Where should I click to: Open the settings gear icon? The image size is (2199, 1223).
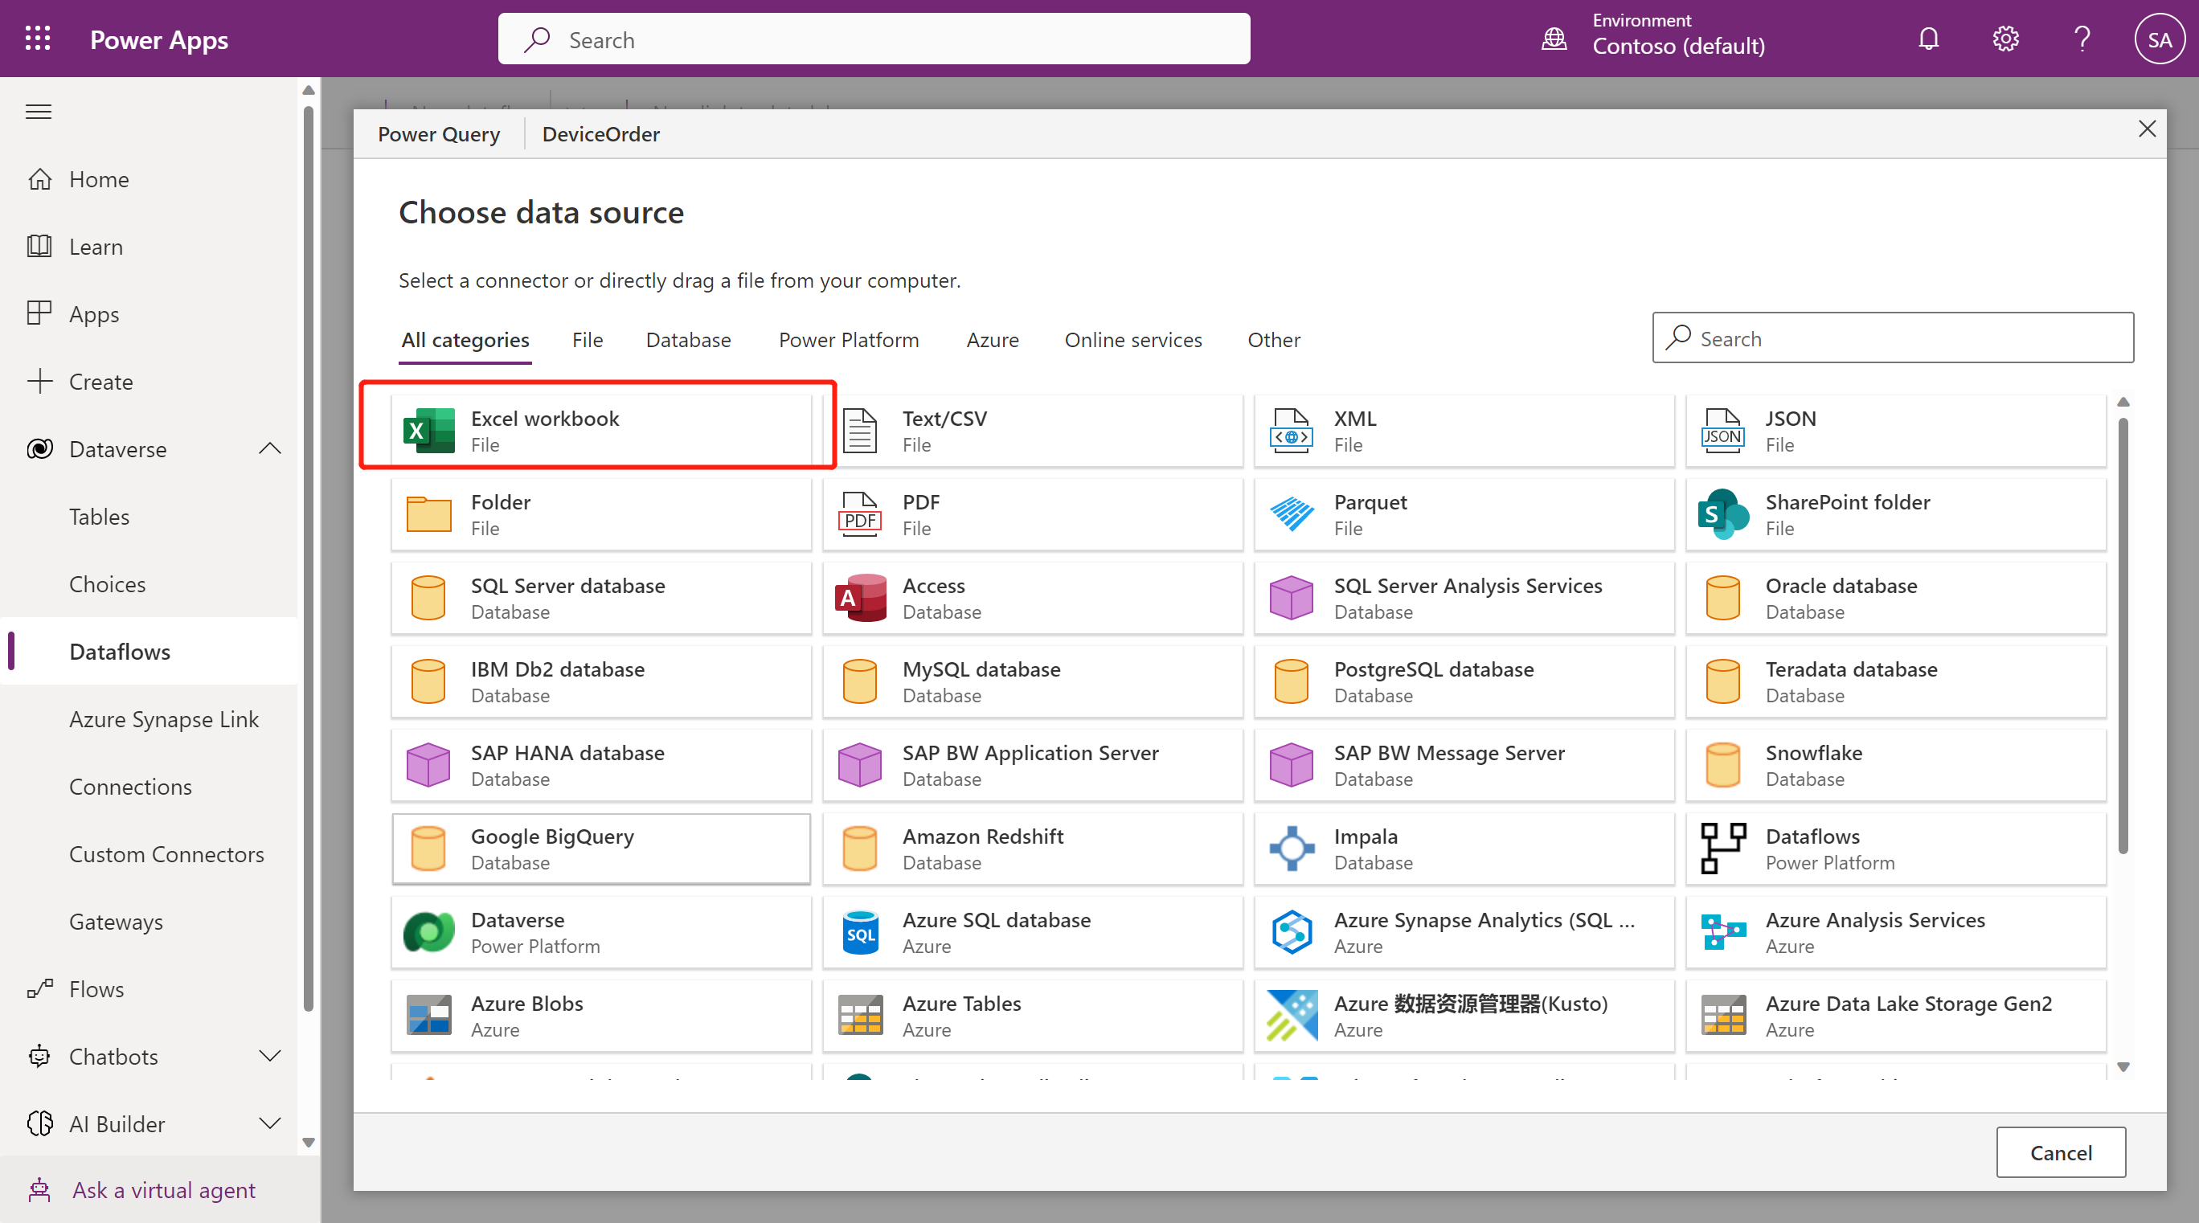tap(2005, 39)
